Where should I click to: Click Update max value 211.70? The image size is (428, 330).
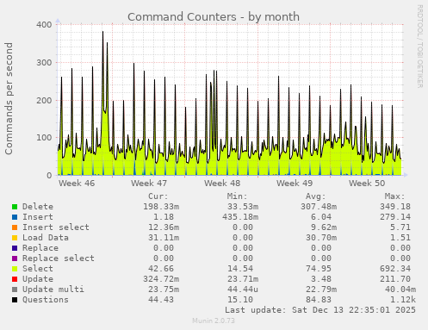[395, 279]
